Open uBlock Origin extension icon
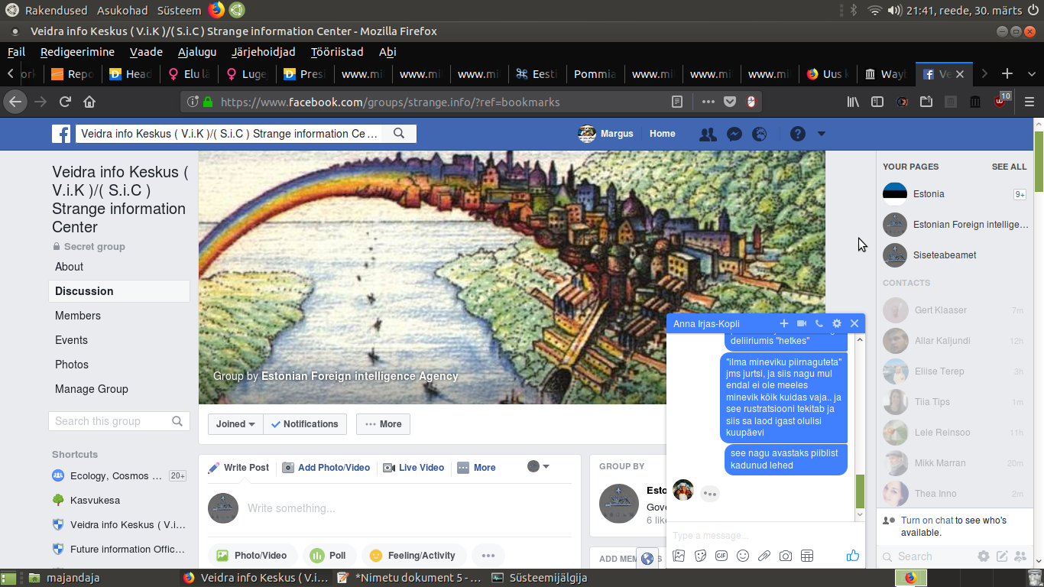Viewport: 1044px width, 587px height. 1001,100
